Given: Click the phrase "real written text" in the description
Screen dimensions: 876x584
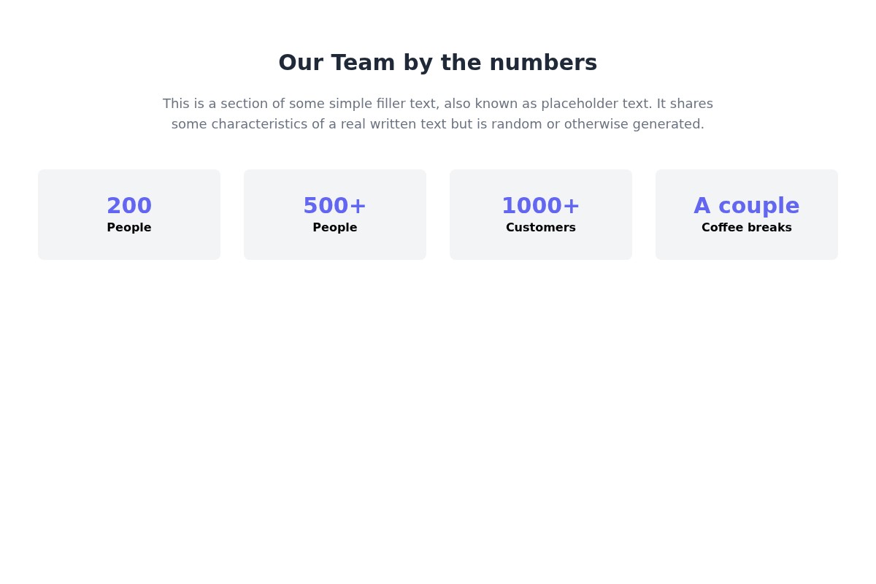Looking at the screenshot, I should click(x=393, y=124).
